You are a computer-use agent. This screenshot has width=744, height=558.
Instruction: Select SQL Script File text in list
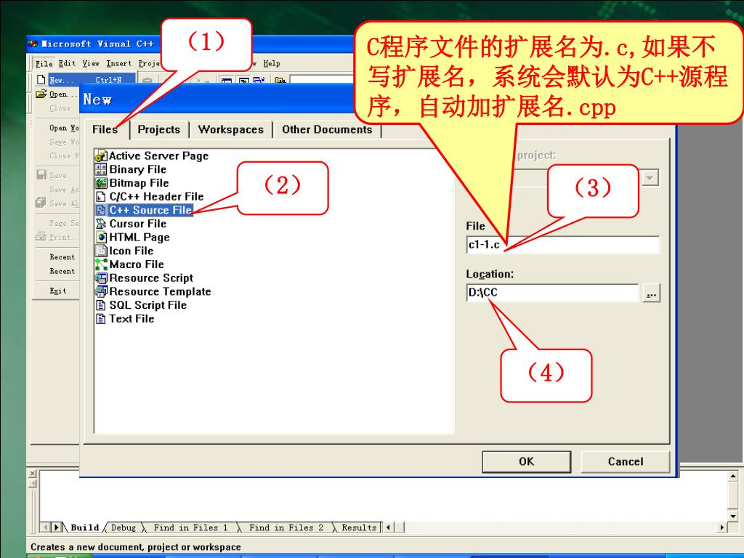coord(148,305)
